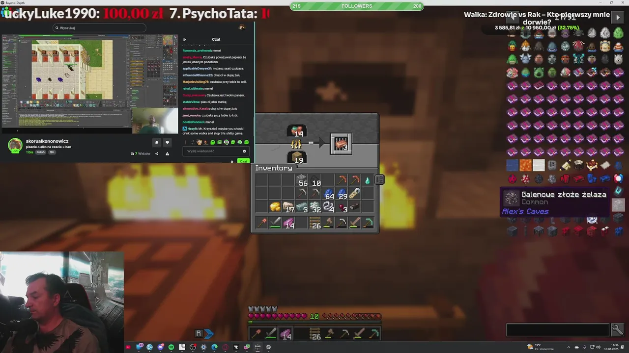The height and width of the screenshot is (353, 629).
Task: Go to next JEI item page arrow
Action: (618, 17)
